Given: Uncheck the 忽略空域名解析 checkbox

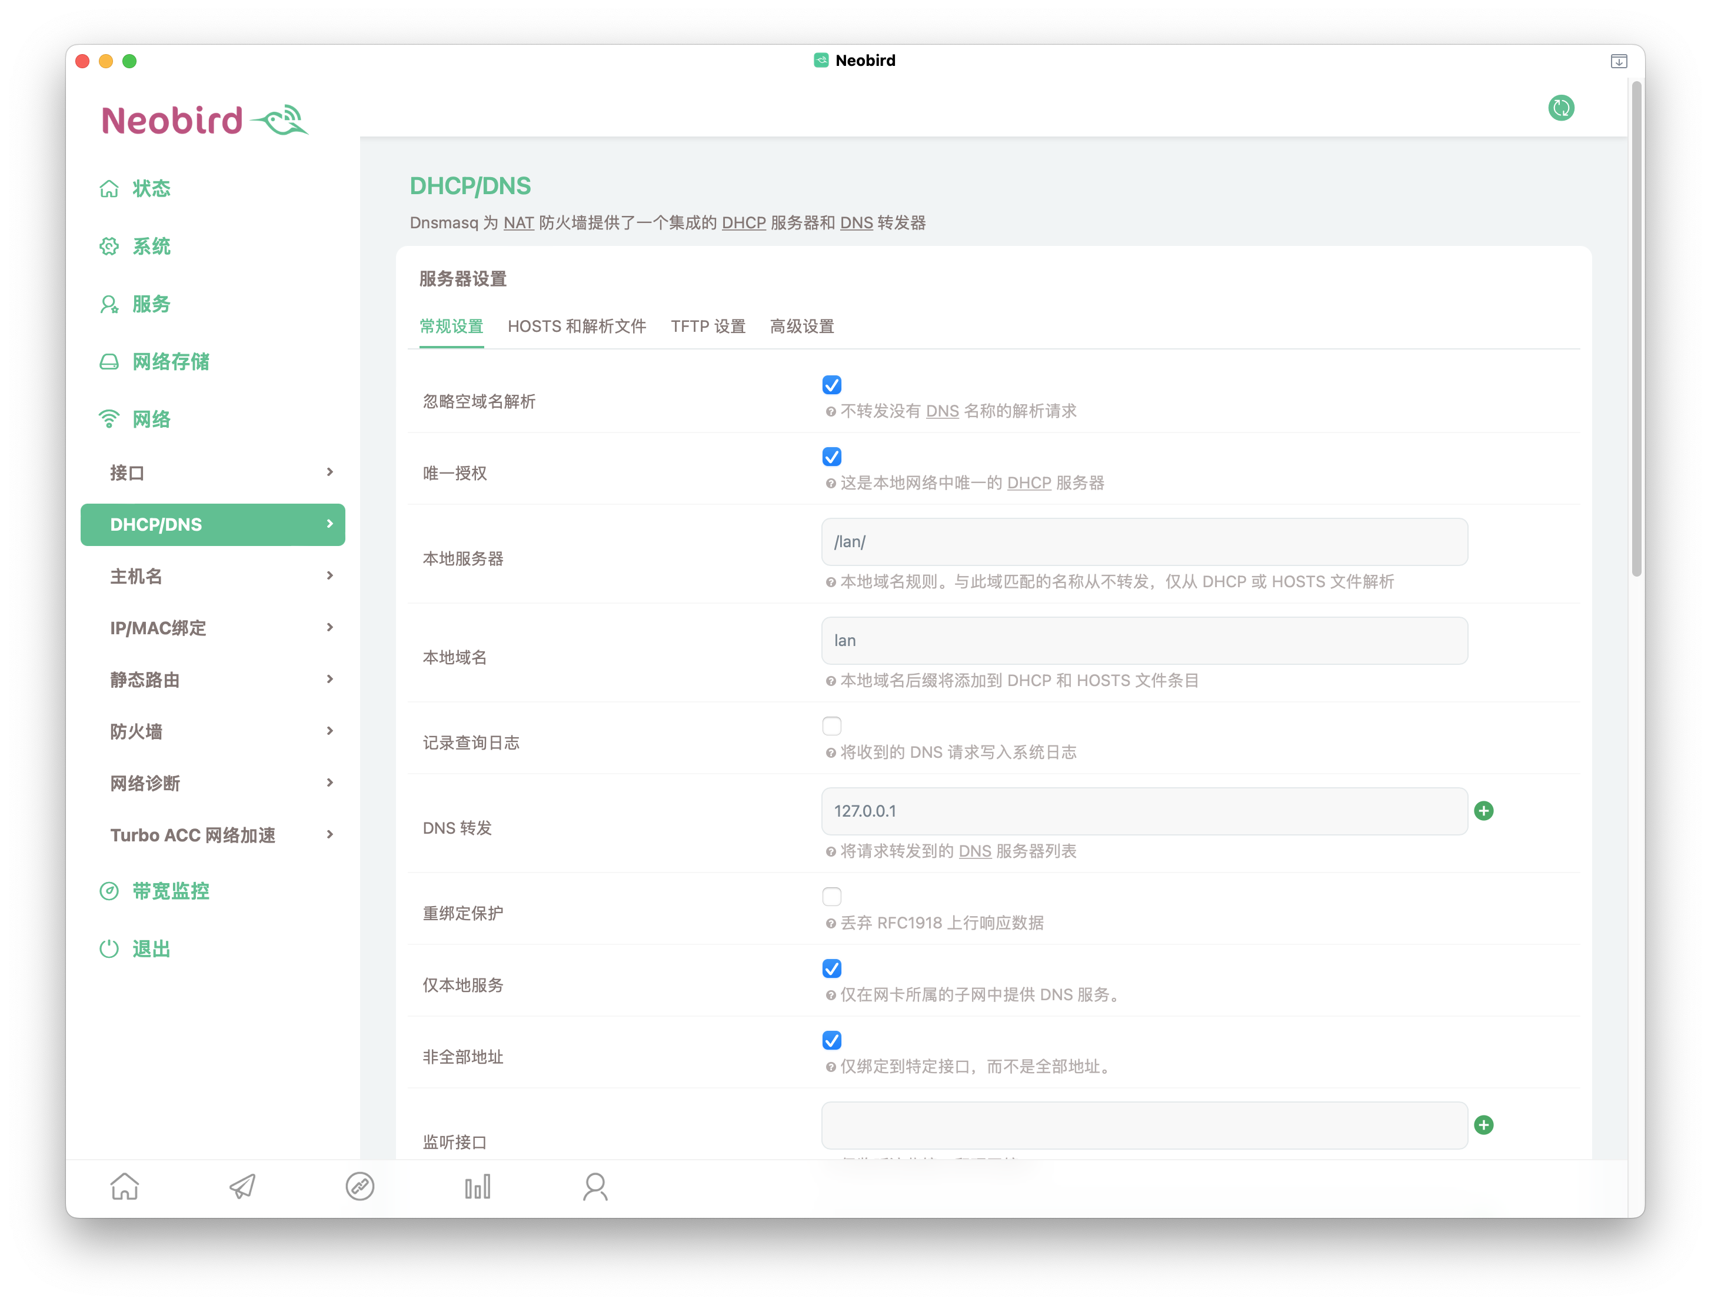Looking at the screenshot, I should point(832,385).
